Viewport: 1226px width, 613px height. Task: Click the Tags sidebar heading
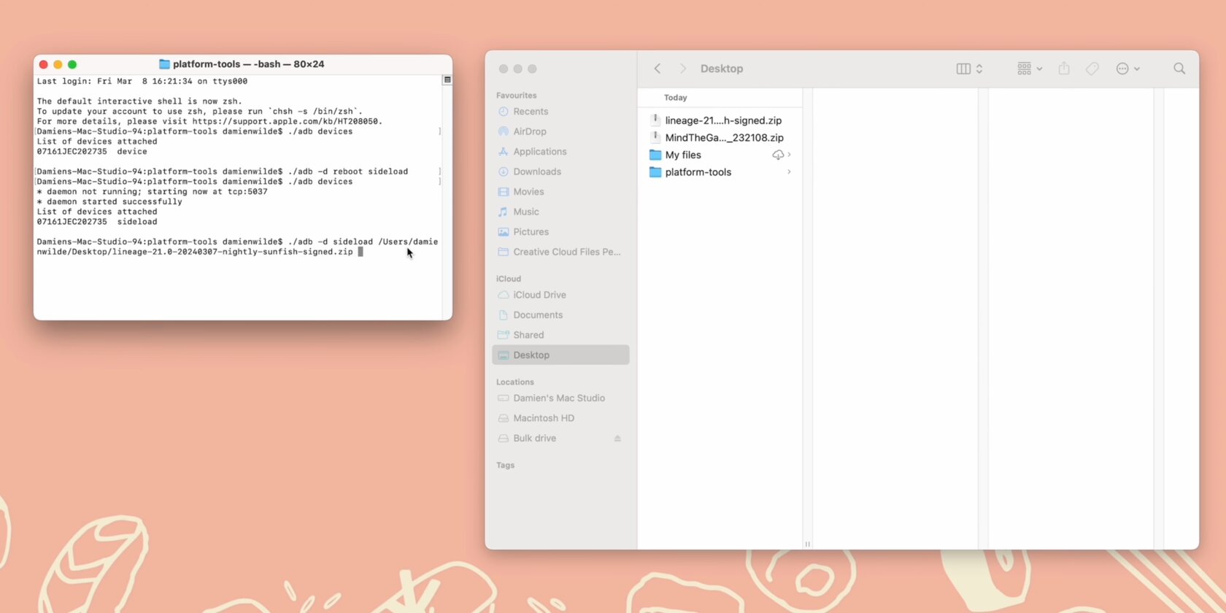[x=506, y=466]
